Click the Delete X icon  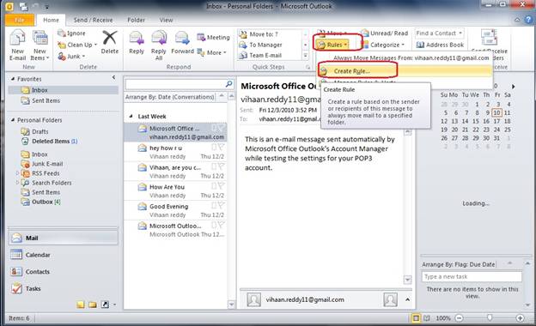pos(110,38)
